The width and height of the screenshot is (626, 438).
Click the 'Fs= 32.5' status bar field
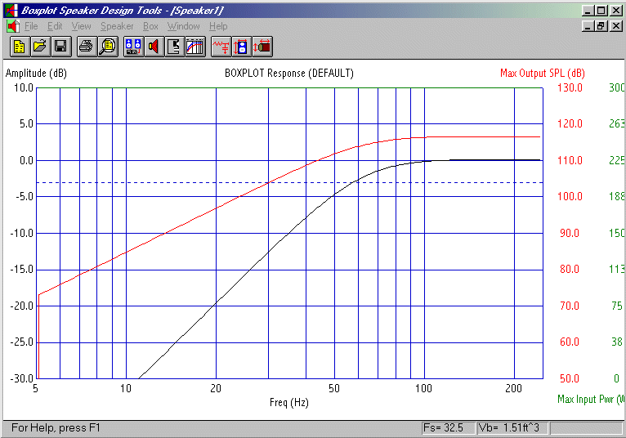tap(449, 428)
